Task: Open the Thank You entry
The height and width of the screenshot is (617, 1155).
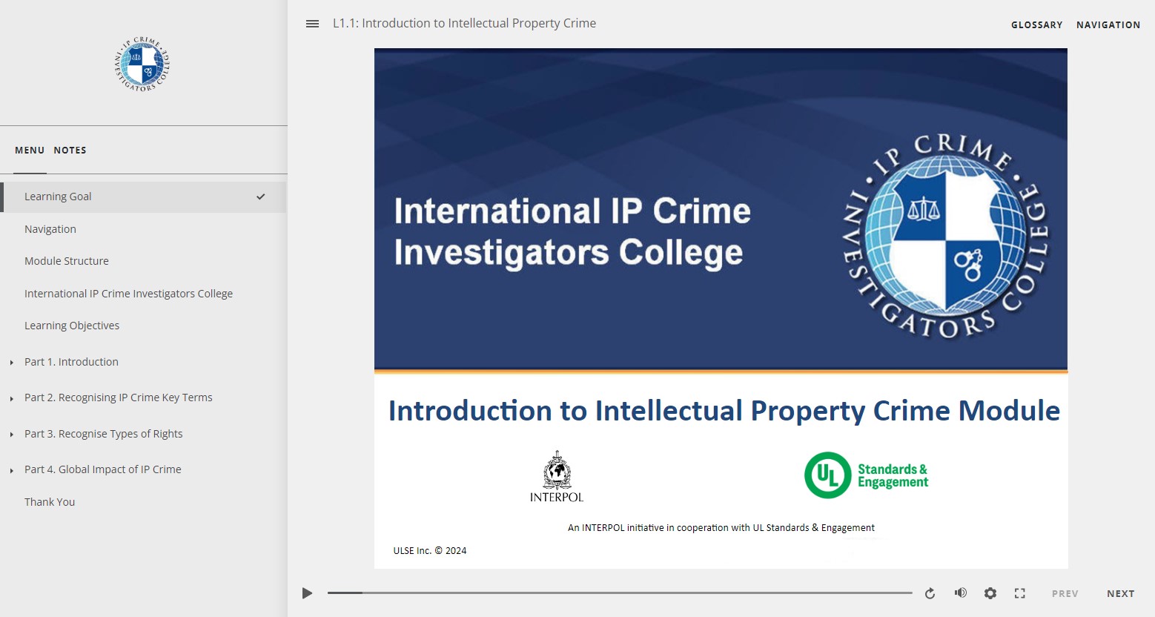Action: [x=50, y=502]
